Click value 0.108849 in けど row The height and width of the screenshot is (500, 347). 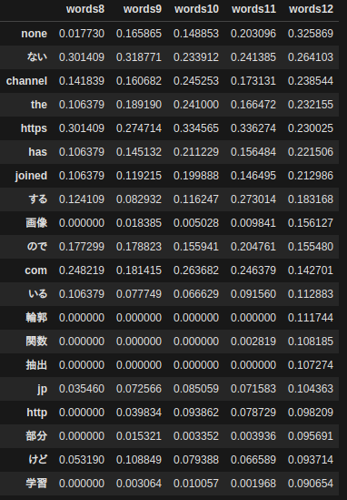(139, 460)
